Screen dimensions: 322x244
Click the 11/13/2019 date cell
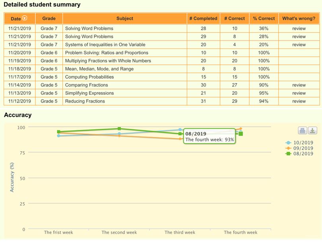point(19,93)
